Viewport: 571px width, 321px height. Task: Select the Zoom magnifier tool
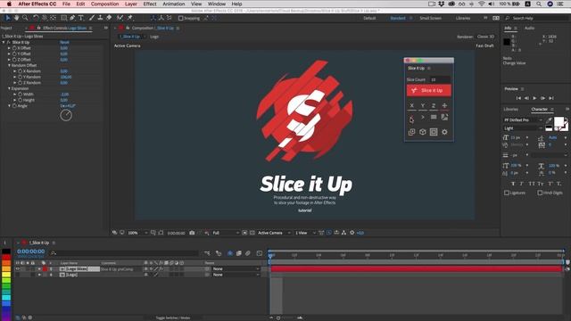coord(25,18)
